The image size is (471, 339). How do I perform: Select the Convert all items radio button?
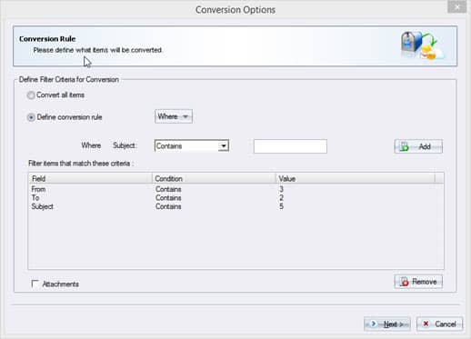[31, 95]
